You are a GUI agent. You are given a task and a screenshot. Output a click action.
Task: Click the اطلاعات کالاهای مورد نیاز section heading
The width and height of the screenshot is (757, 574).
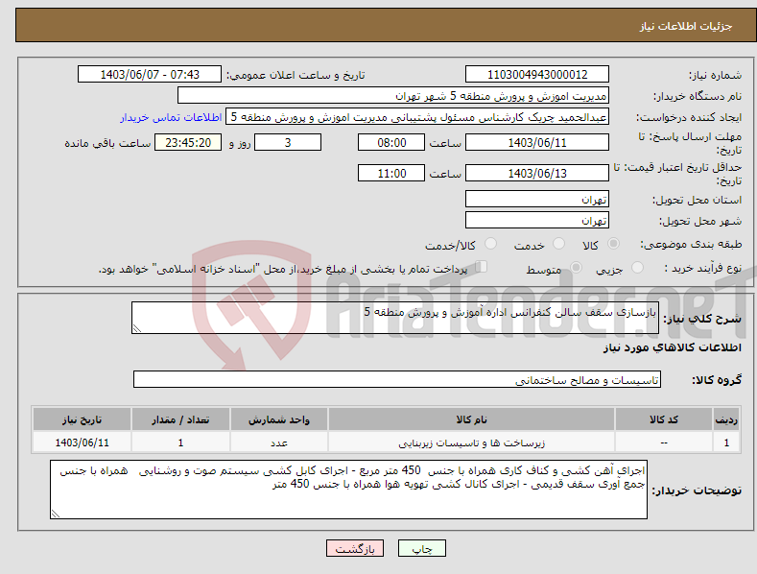tap(672, 347)
